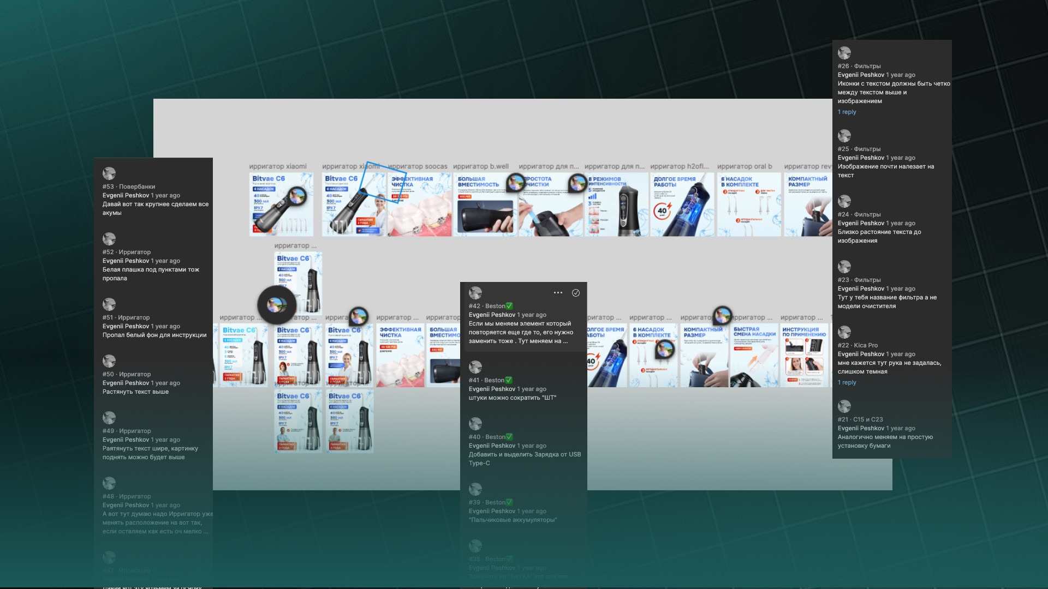Select frame label ирригатор b.well

[x=481, y=166]
